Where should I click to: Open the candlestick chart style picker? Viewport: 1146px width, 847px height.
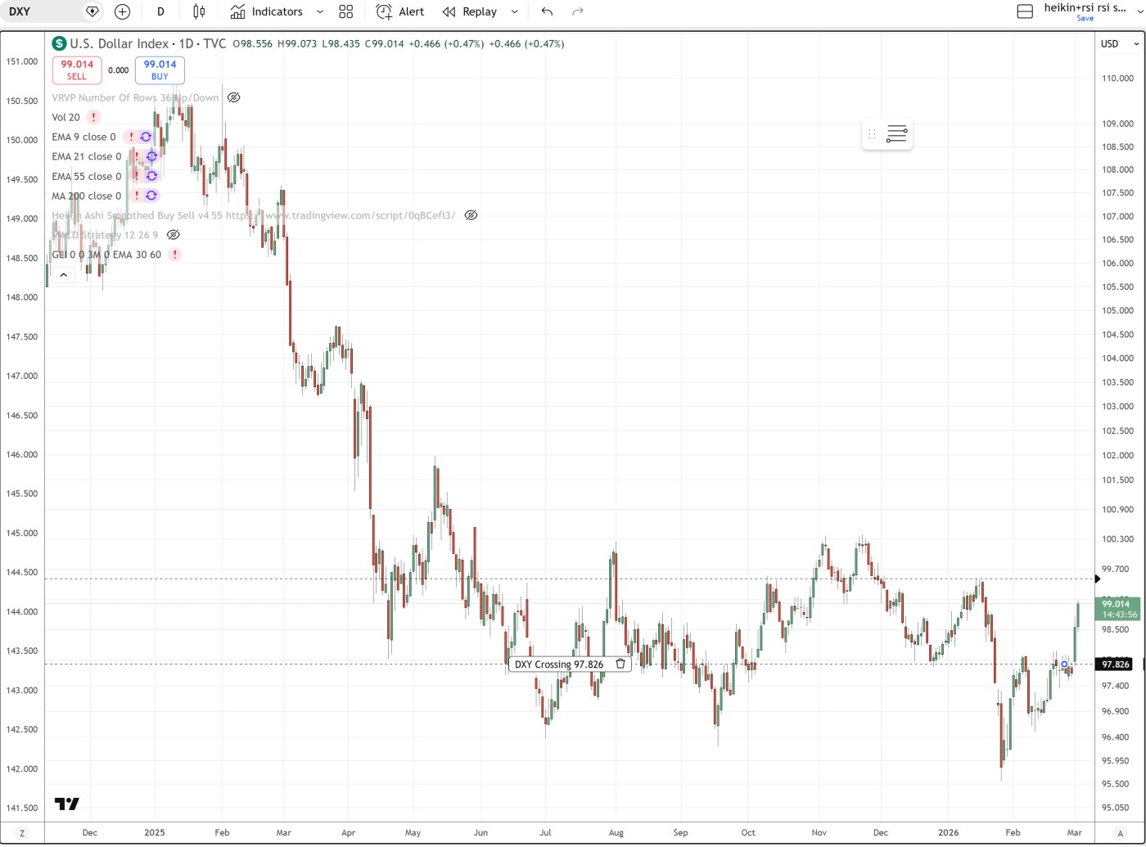click(x=199, y=11)
